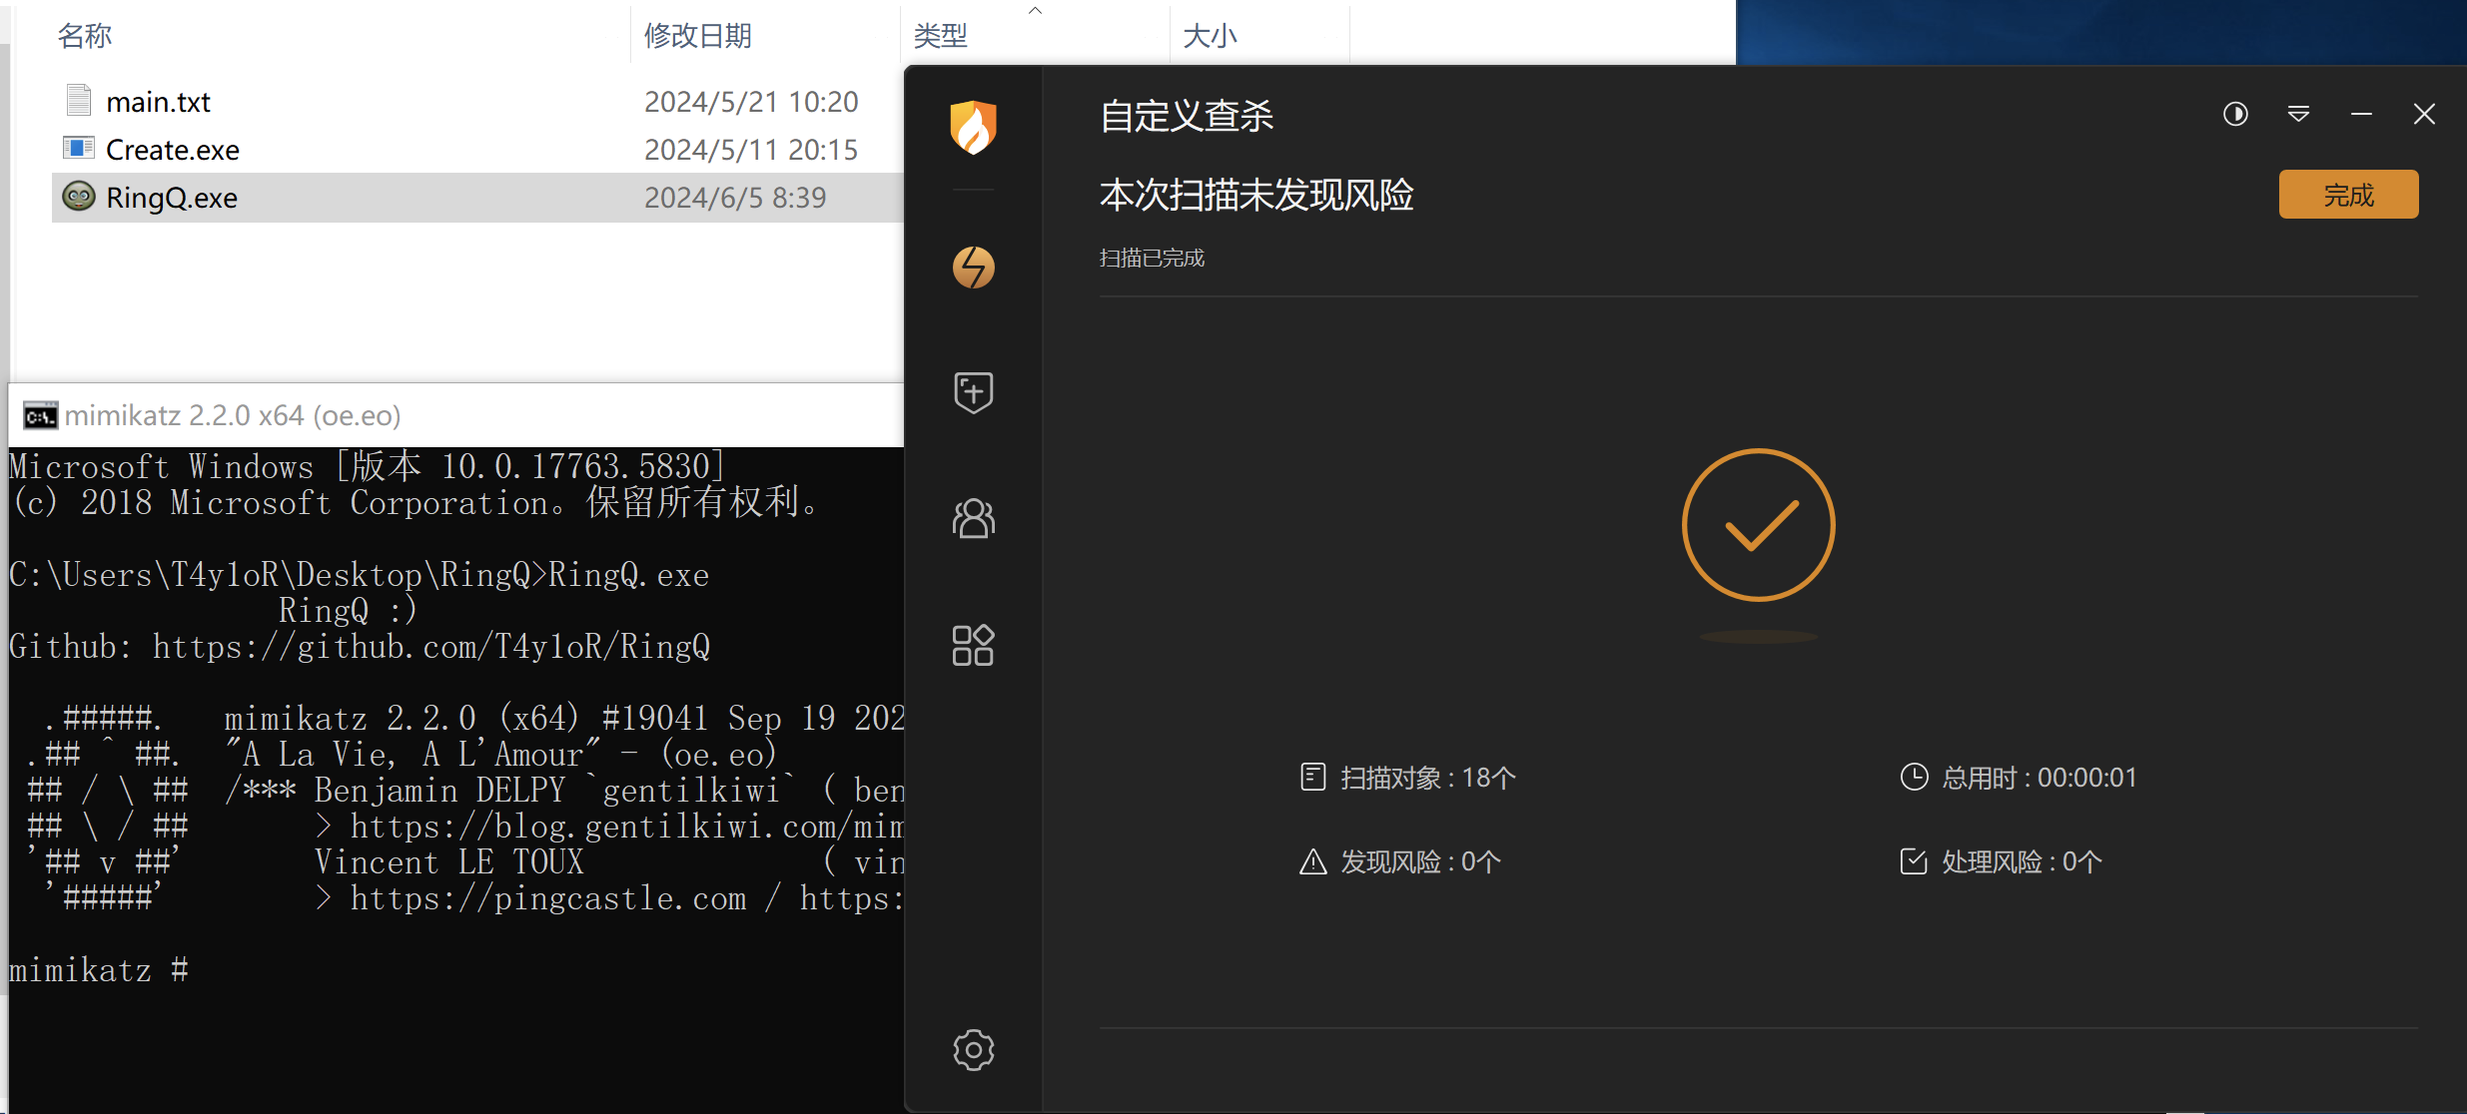Image resolution: width=2467 pixels, height=1114 pixels.
Task: Select the RingQ.exe file
Action: [171, 198]
